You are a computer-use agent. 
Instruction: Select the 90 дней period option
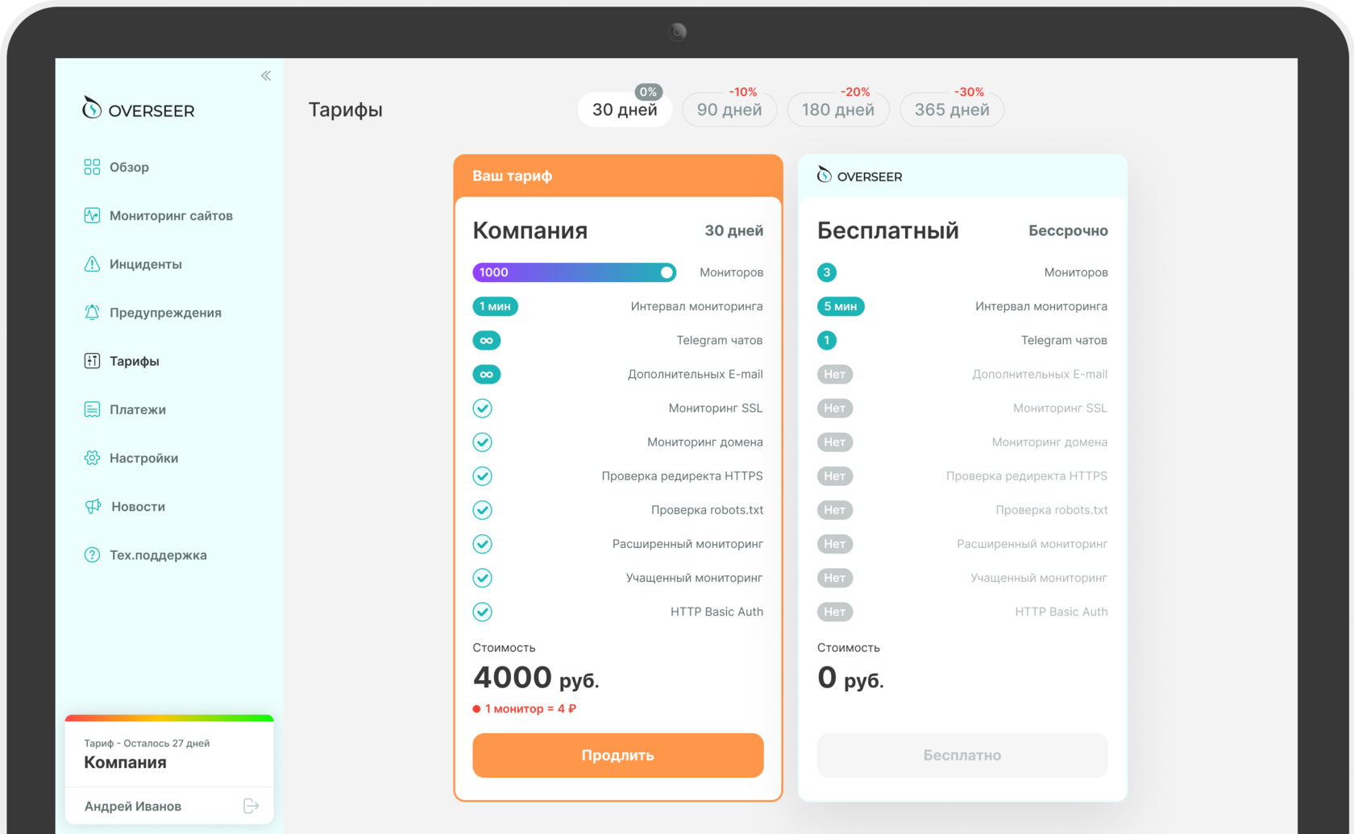point(729,110)
